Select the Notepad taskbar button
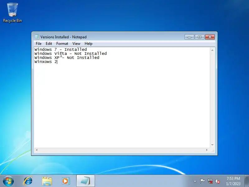The width and height of the screenshot is (249, 187). (x=86, y=181)
